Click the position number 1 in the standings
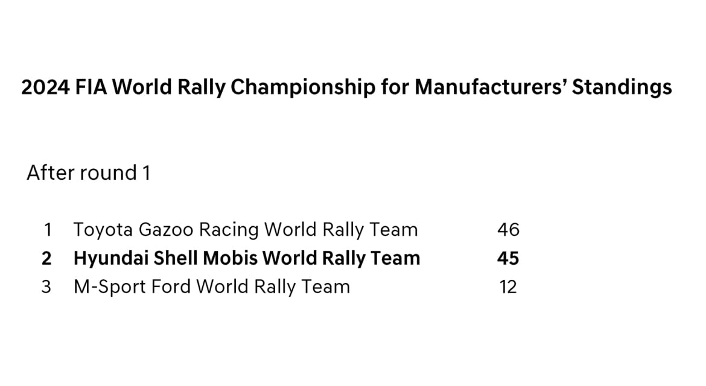Image resolution: width=706 pixels, height=386 pixels. [x=48, y=230]
